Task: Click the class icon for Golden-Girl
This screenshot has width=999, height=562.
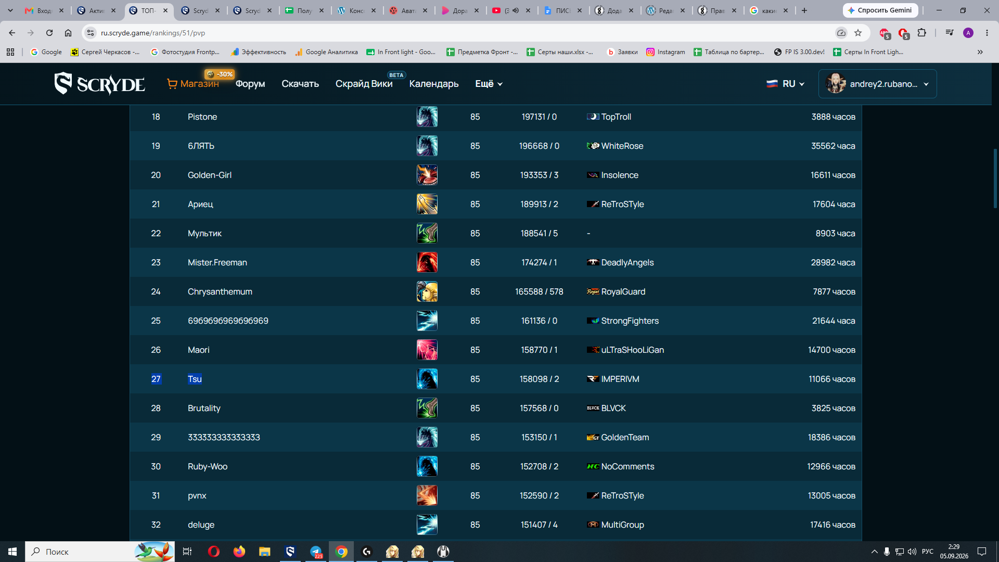Action: pos(427,175)
